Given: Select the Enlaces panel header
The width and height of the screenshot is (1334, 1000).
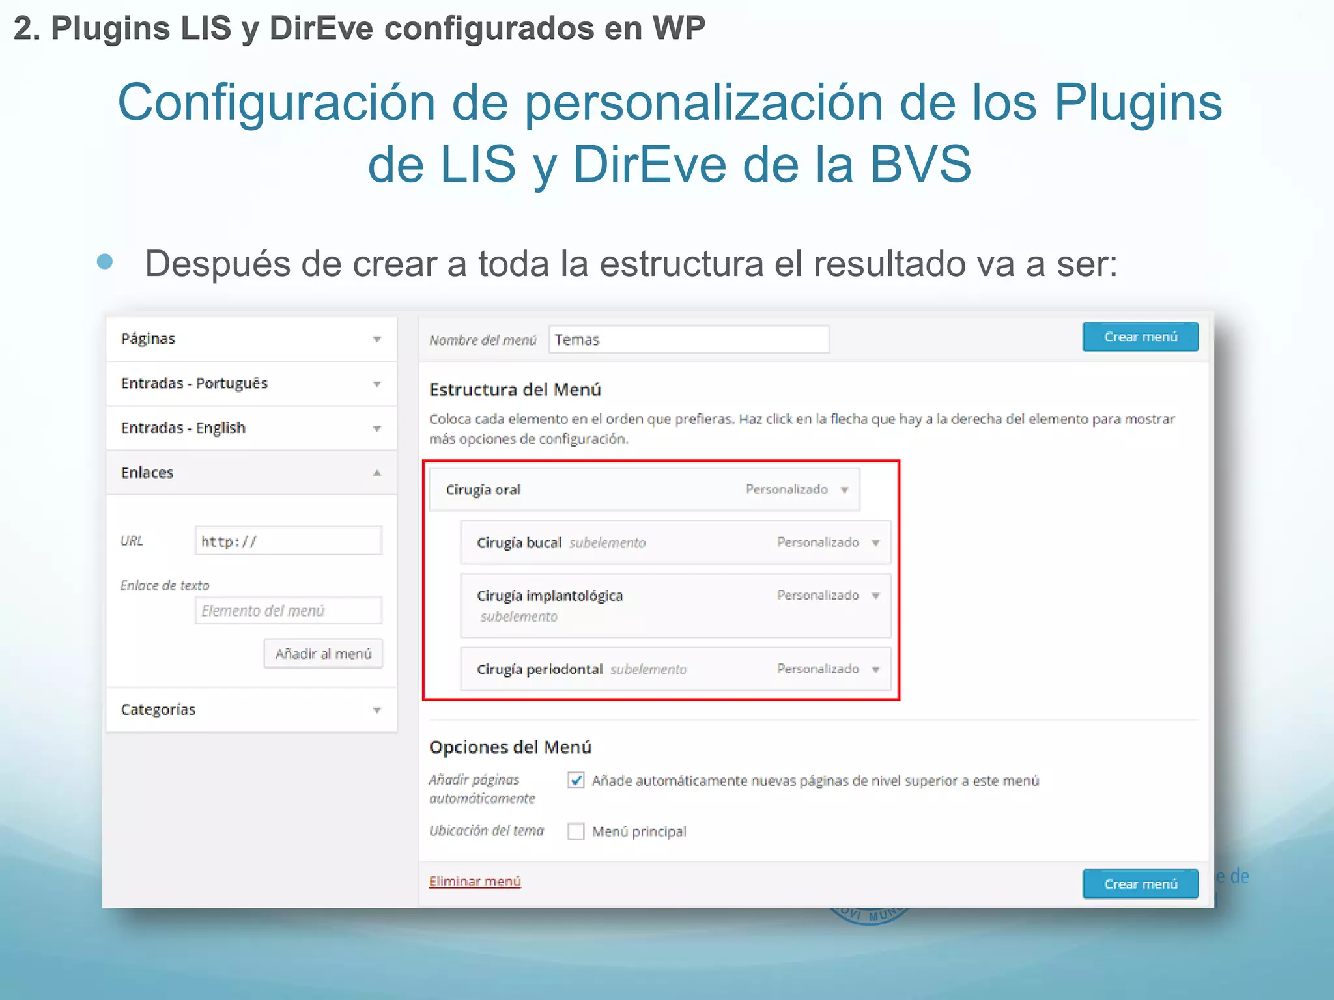Looking at the screenshot, I should pyautogui.click(x=251, y=472).
